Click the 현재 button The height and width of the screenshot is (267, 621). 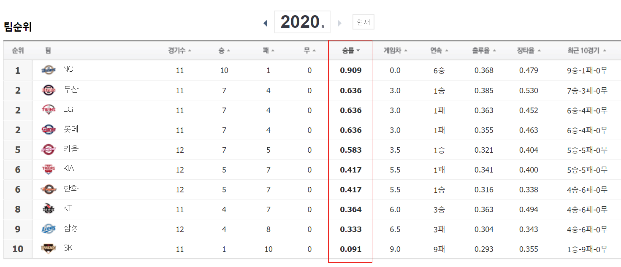click(363, 22)
